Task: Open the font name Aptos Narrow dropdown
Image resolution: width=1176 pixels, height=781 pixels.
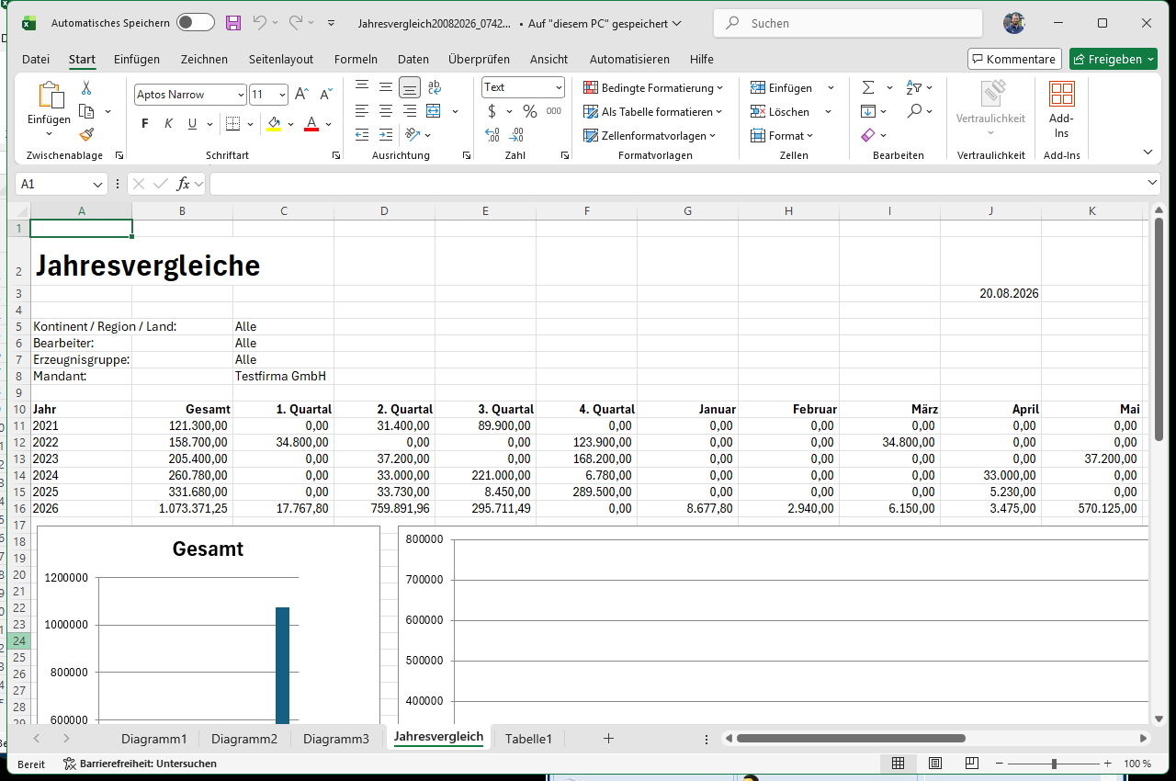Action: point(241,95)
